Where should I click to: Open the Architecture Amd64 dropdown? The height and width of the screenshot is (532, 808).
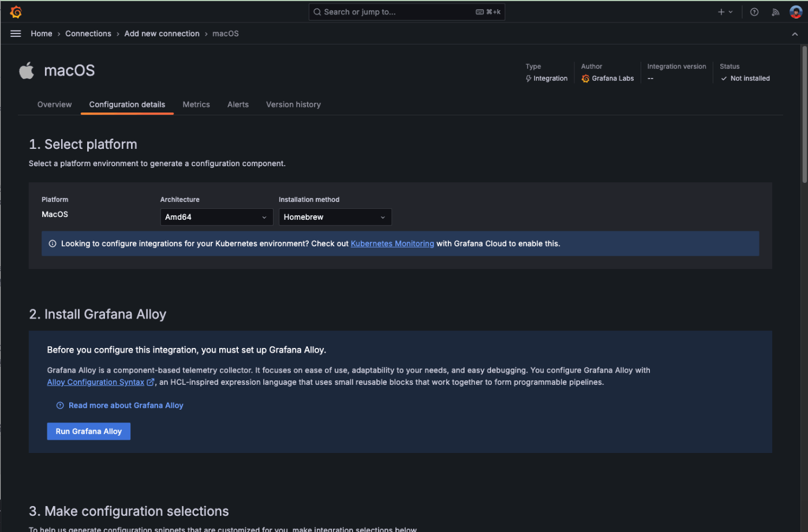(216, 217)
